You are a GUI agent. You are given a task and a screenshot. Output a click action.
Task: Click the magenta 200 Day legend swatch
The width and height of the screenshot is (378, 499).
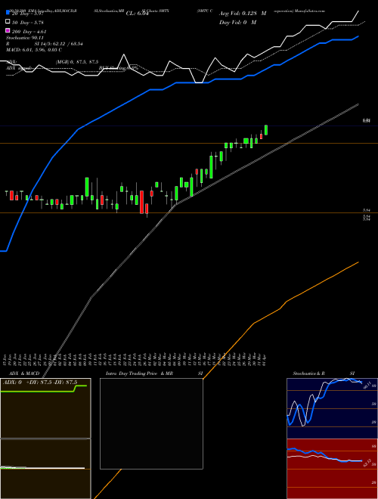tap(8, 30)
